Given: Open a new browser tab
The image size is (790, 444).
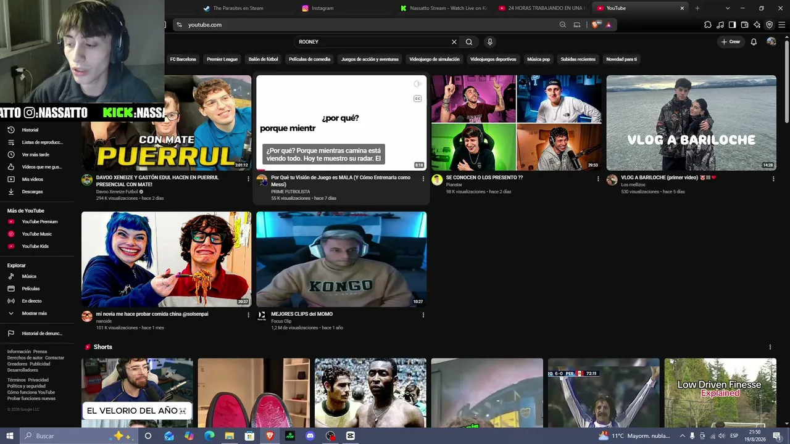Looking at the screenshot, I should point(697,8).
